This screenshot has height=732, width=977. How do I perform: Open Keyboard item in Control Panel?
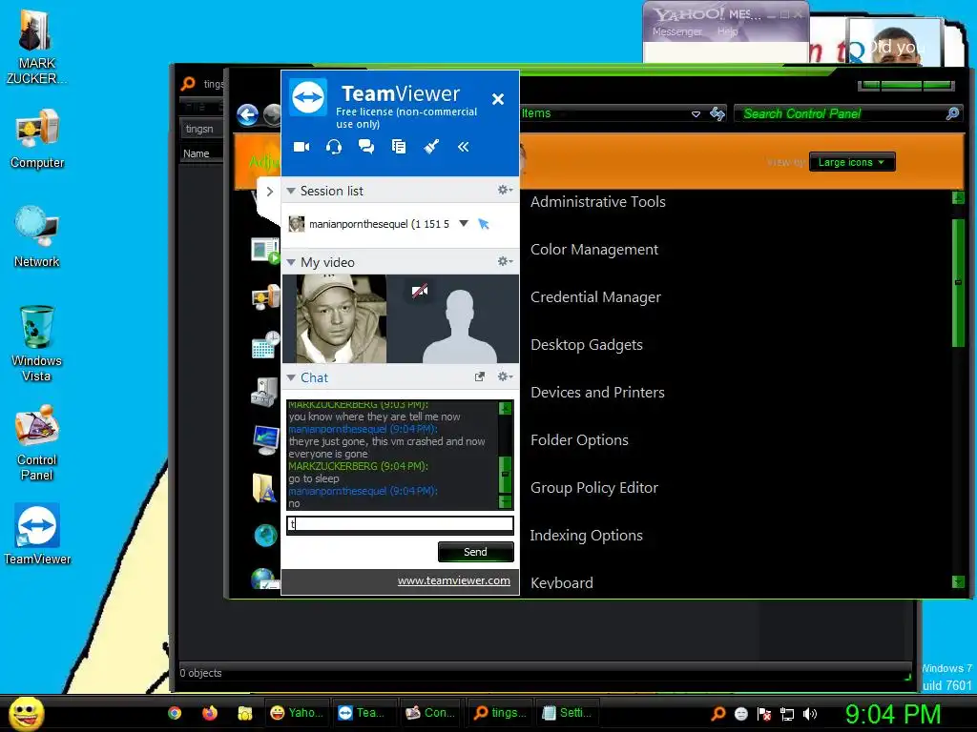pyautogui.click(x=561, y=583)
